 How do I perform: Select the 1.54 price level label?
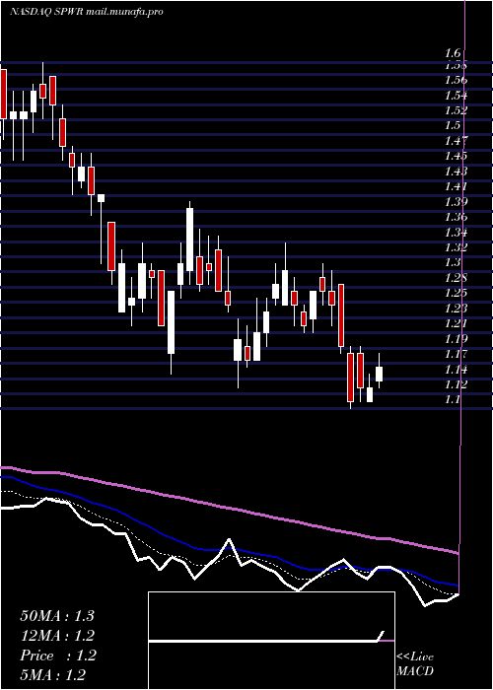456,96
